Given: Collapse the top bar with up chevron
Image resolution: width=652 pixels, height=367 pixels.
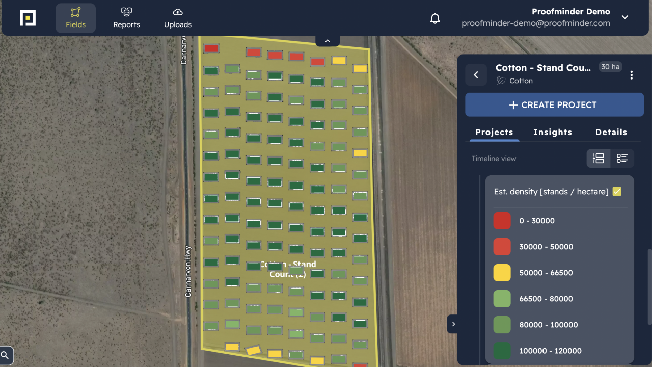Looking at the screenshot, I should pos(328,41).
